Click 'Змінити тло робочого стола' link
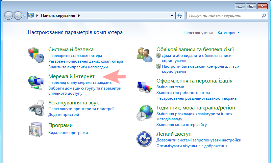Screen dimensions: 271x163 tap(183, 93)
